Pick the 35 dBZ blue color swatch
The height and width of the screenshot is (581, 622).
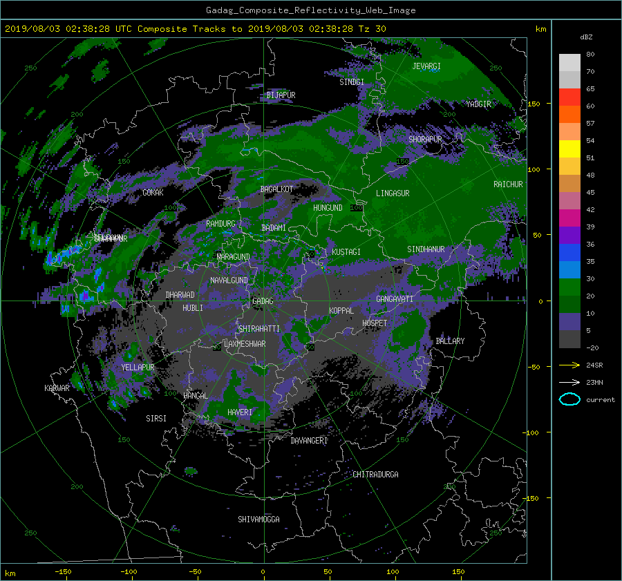click(569, 269)
